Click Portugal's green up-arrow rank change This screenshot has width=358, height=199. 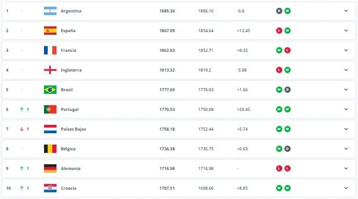[x=24, y=109]
